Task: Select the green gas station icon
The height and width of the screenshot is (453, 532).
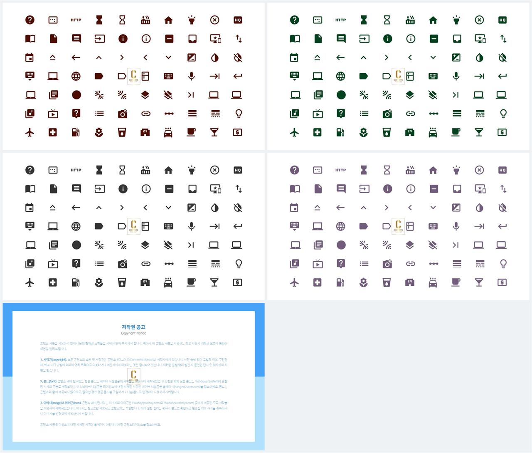Action: (340, 132)
